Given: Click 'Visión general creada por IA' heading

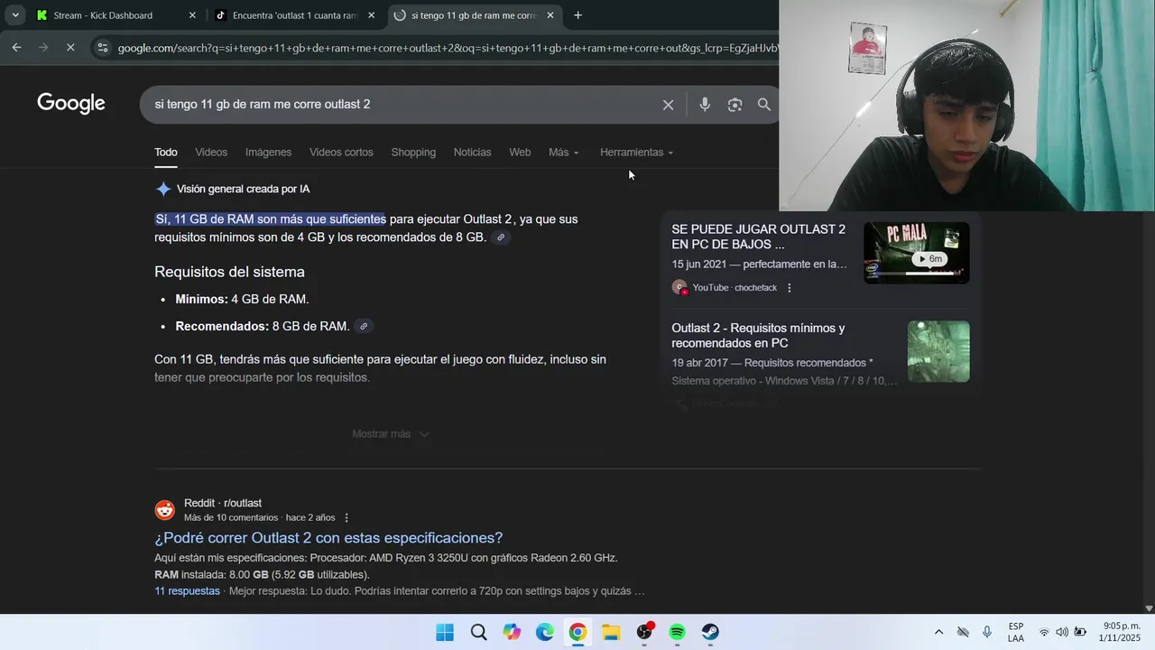Looking at the screenshot, I should [243, 189].
